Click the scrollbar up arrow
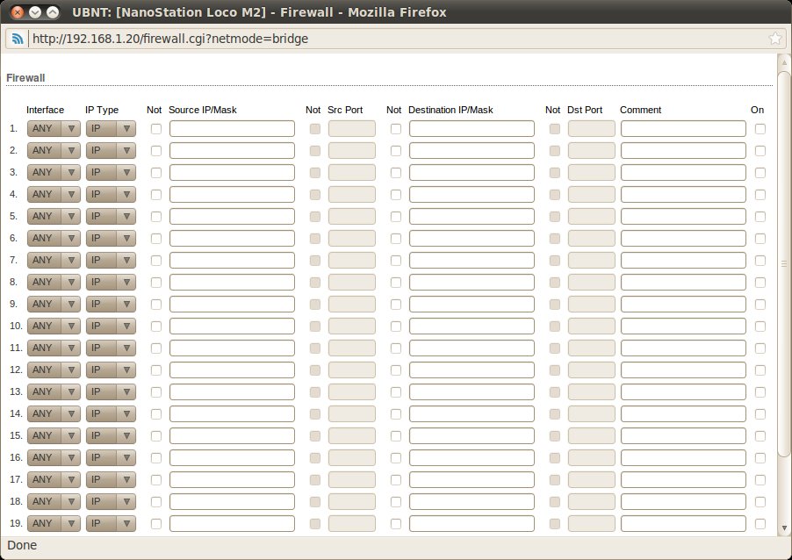This screenshot has height=560, width=792. [784, 61]
